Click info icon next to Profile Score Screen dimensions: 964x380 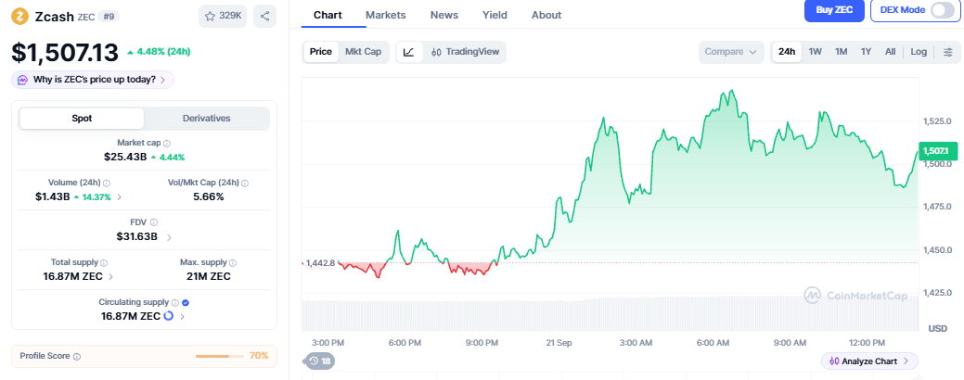pyautogui.click(x=77, y=356)
